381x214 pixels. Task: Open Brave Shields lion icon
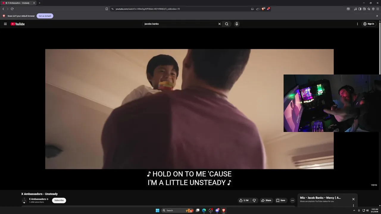[x=263, y=9]
